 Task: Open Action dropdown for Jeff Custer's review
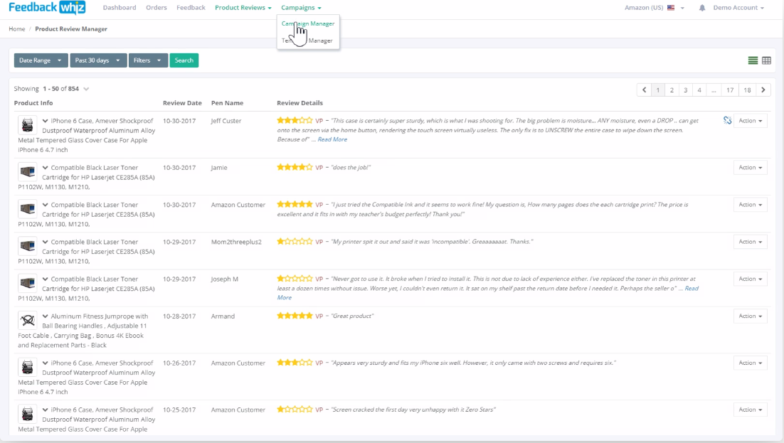coord(750,120)
